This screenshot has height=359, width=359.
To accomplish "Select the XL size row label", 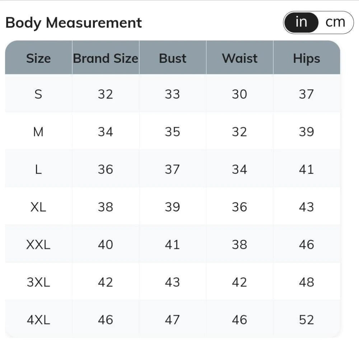I will (x=38, y=207).
